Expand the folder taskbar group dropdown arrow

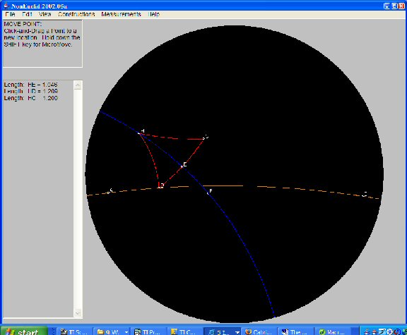[126, 332]
